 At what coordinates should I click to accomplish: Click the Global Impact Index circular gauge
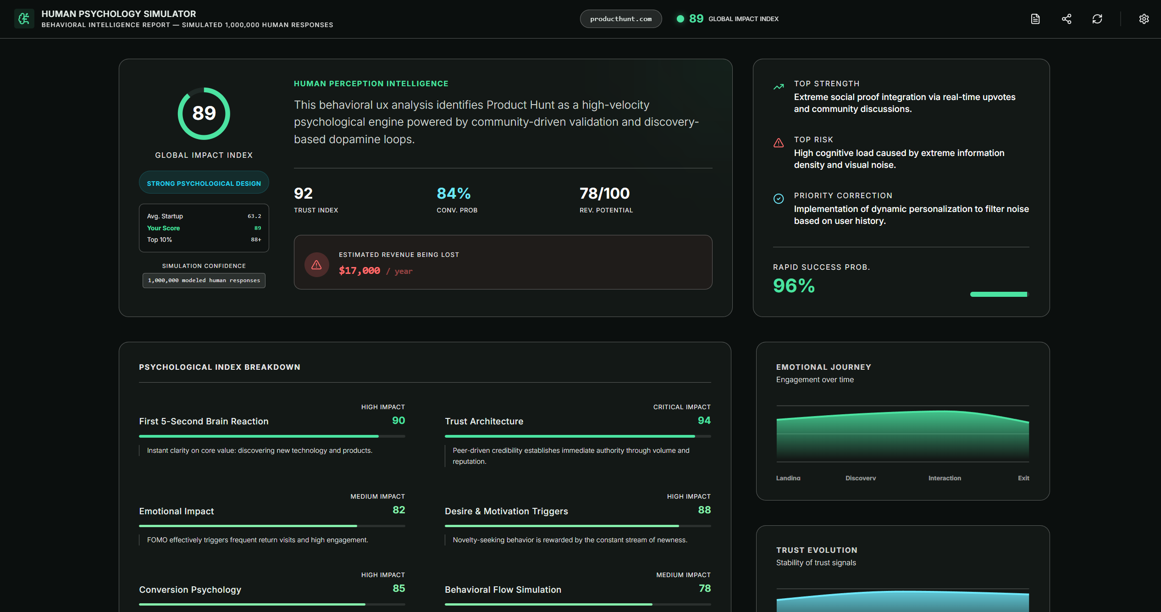point(204,114)
